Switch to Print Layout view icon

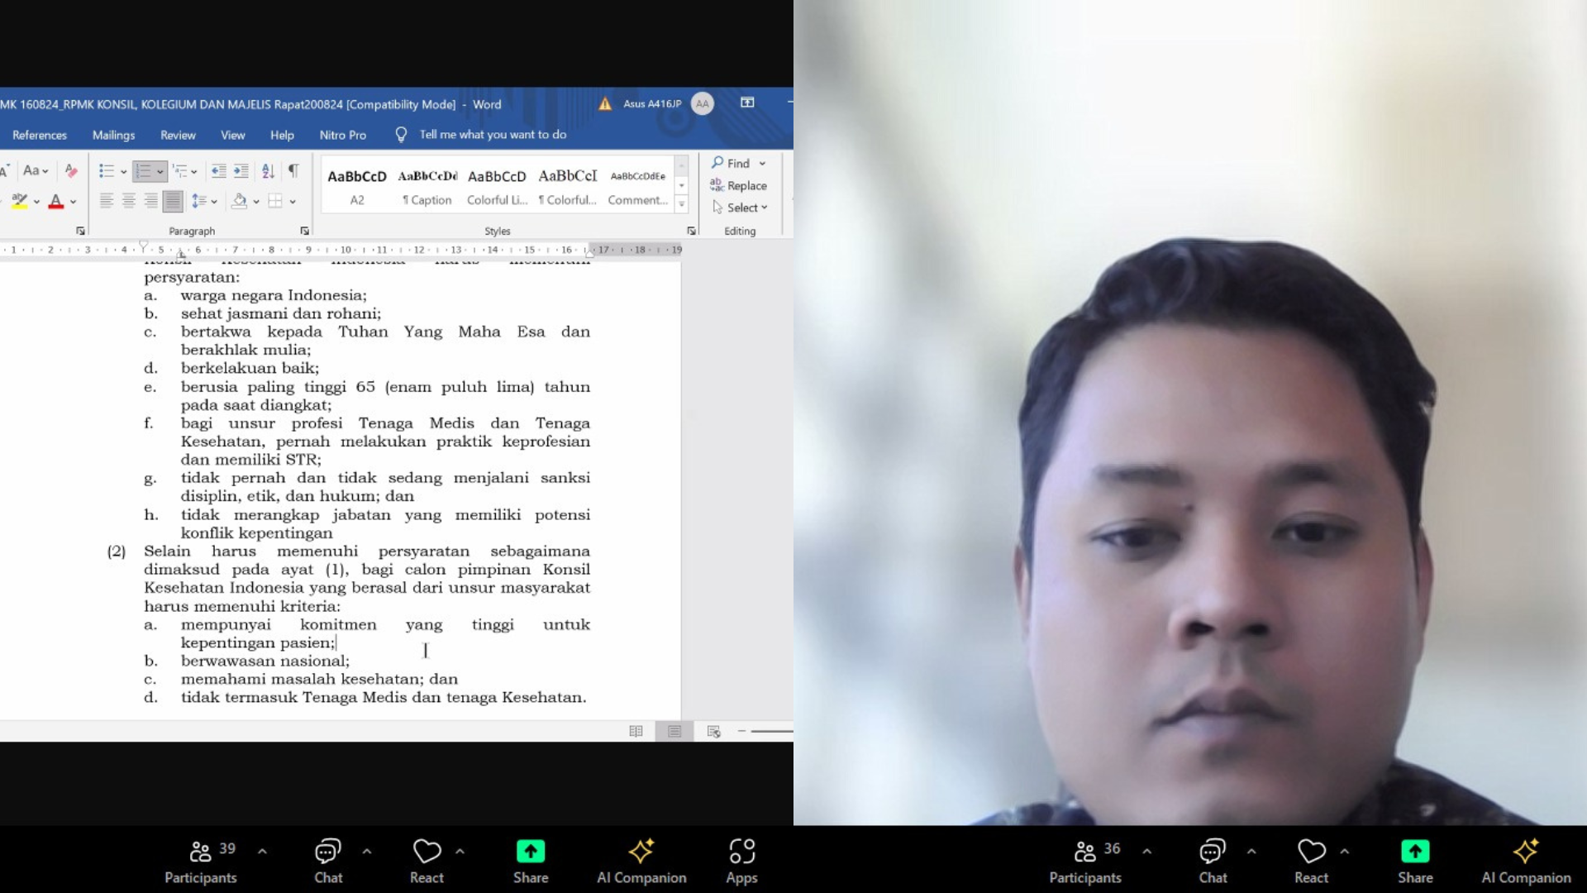[674, 731]
